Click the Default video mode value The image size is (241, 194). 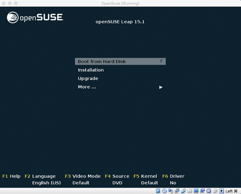click(81, 183)
